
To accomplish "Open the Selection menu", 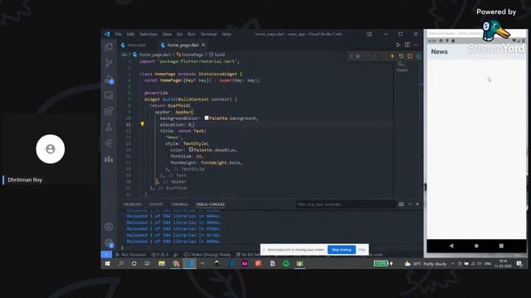I will click(x=149, y=34).
